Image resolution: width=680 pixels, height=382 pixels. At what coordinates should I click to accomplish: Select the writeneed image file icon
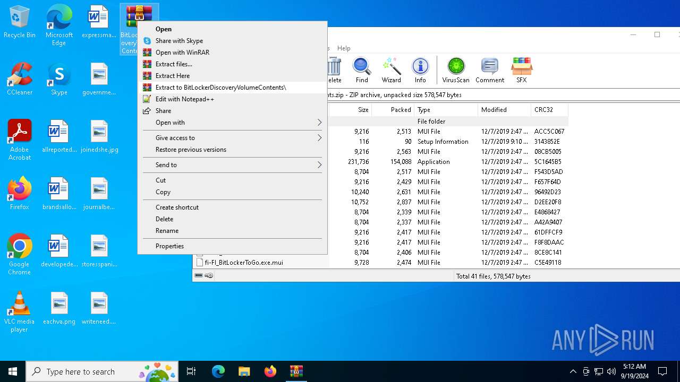pyautogui.click(x=99, y=309)
